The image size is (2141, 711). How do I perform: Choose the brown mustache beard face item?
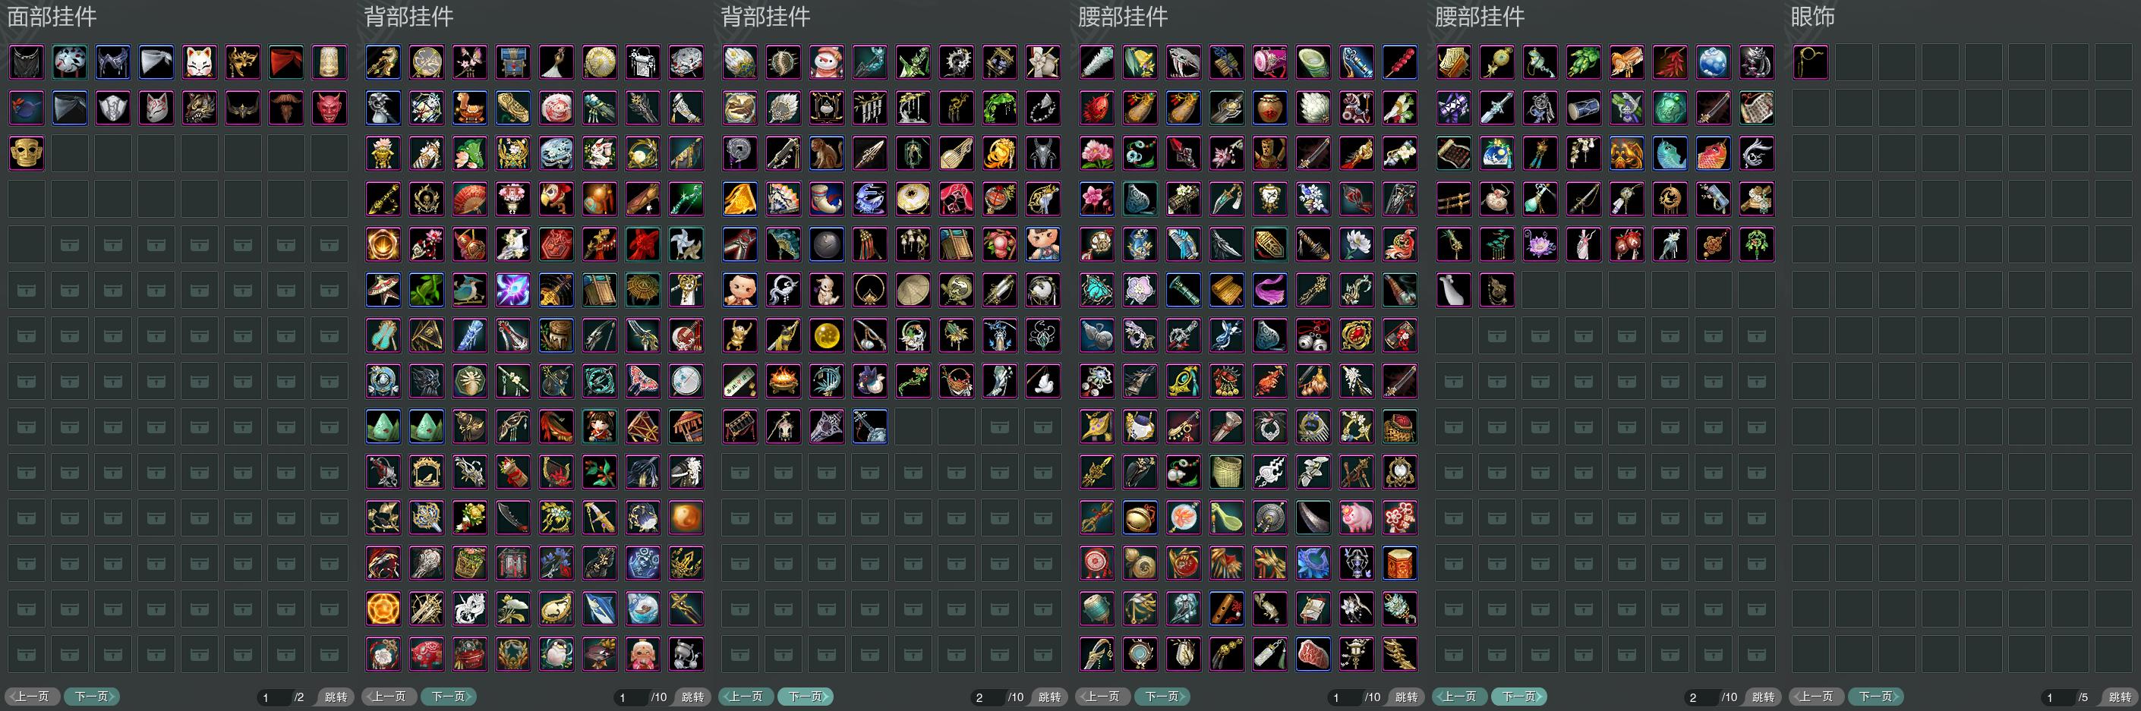[x=286, y=108]
